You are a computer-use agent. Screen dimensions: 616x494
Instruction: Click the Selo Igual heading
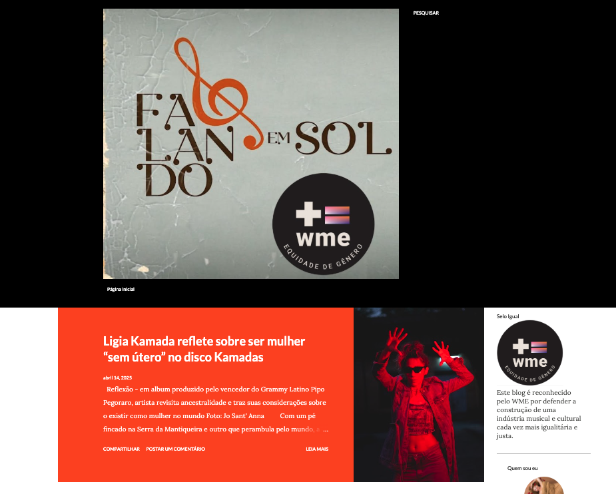(x=507, y=316)
